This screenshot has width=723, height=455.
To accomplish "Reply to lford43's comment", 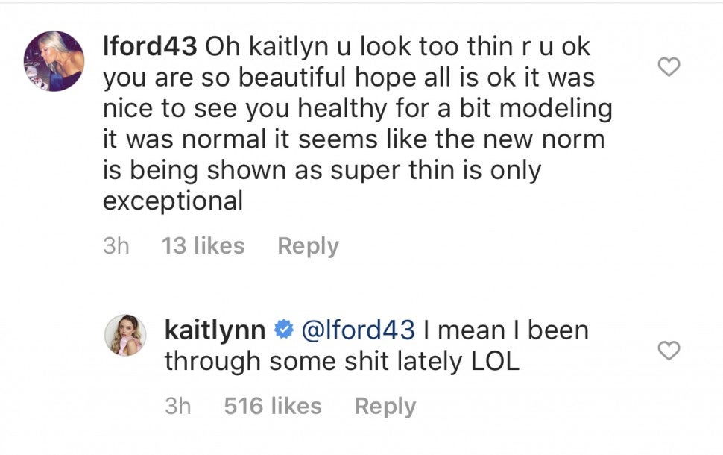I will [308, 245].
